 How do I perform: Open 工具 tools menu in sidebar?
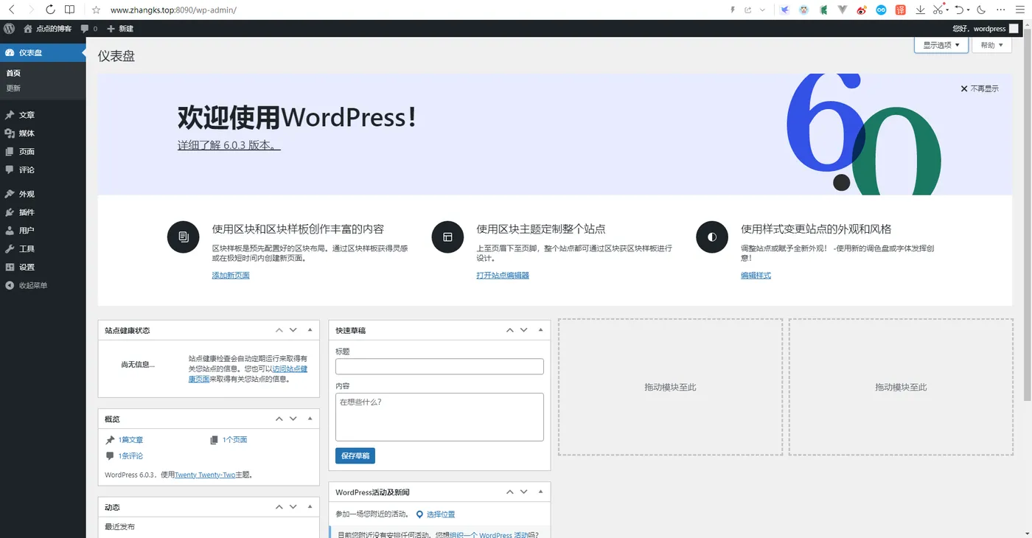coord(43,249)
